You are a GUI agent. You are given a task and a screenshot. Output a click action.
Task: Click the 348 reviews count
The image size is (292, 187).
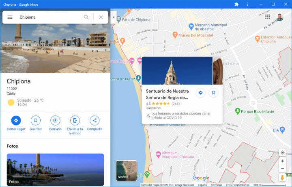click(176, 104)
